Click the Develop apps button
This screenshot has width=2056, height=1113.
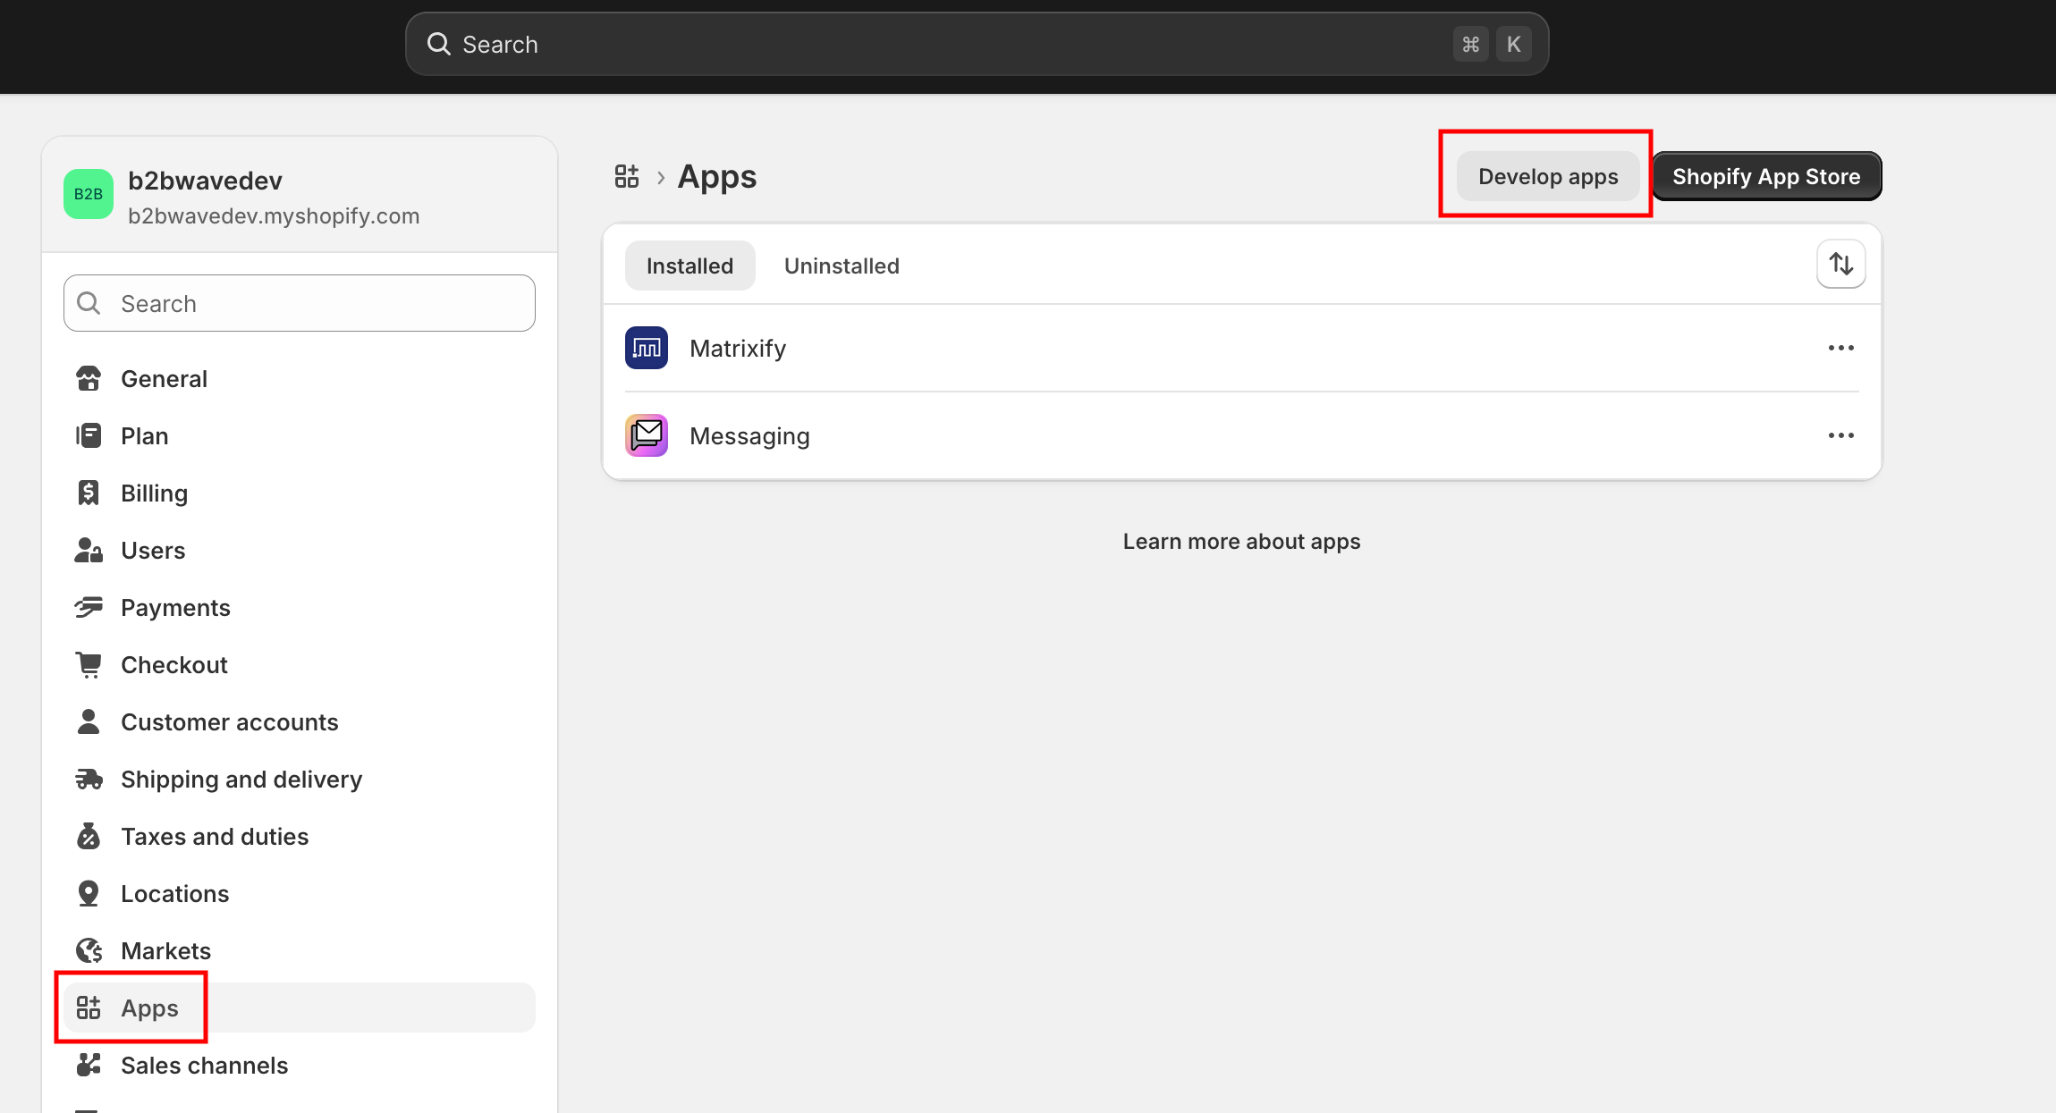pyautogui.click(x=1547, y=176)
